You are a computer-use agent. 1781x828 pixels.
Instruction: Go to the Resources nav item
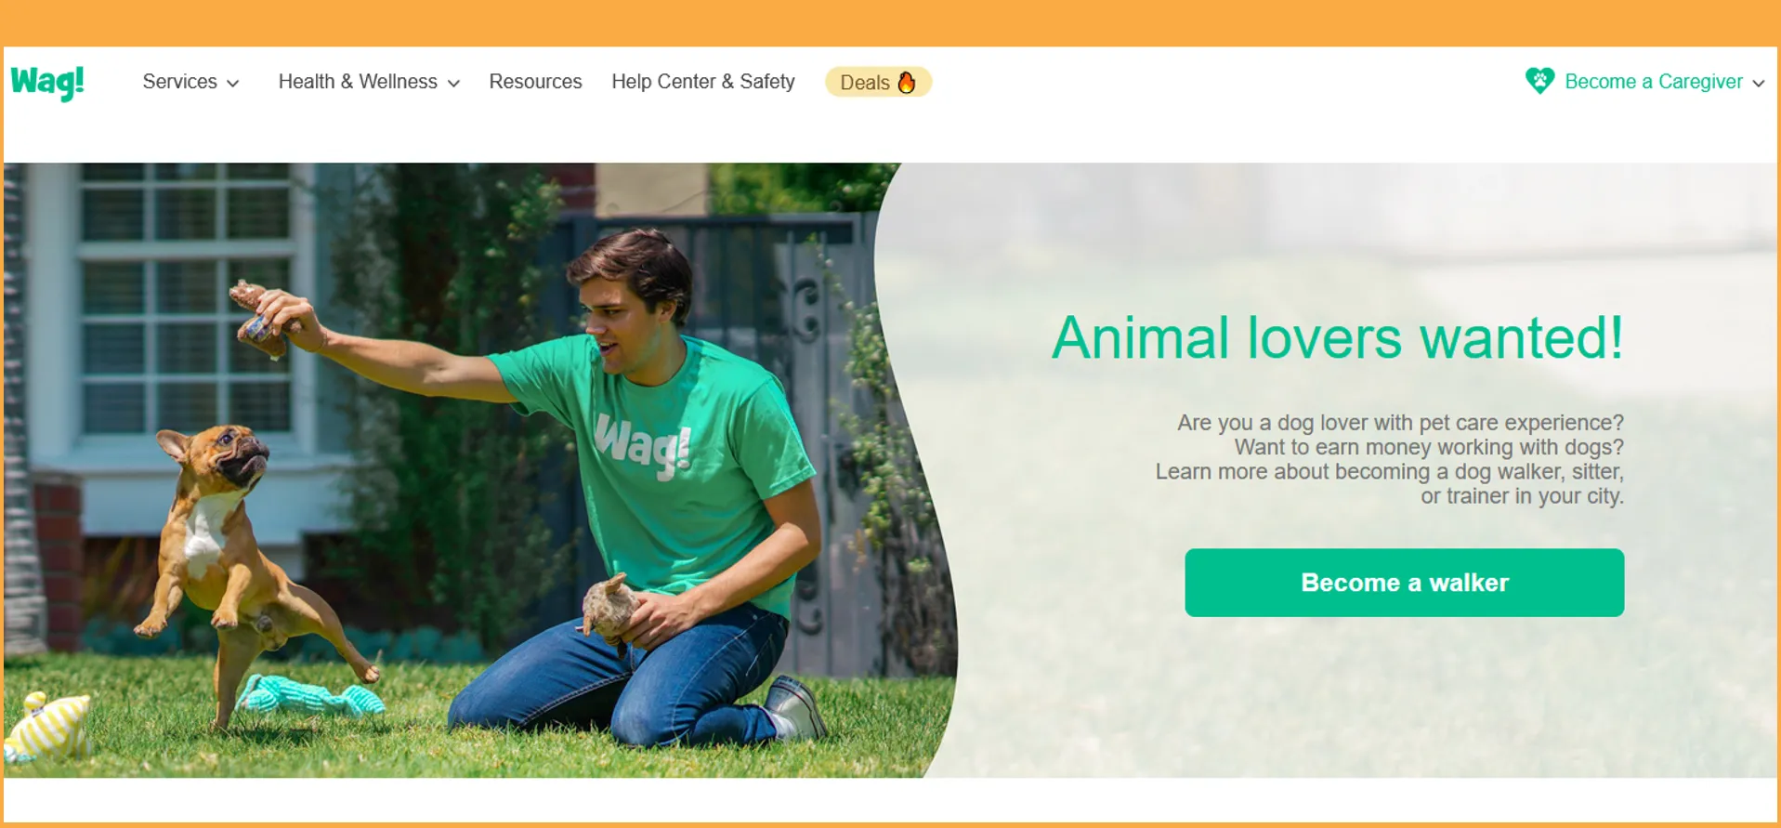[x=535, y=82]
